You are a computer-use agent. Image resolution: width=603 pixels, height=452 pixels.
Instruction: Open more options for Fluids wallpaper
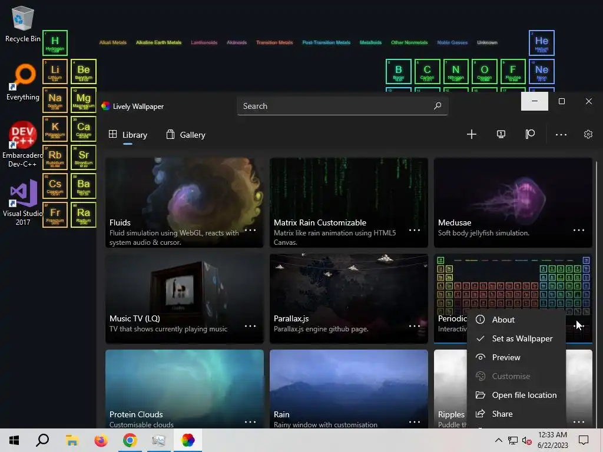(x=250, y=230)
